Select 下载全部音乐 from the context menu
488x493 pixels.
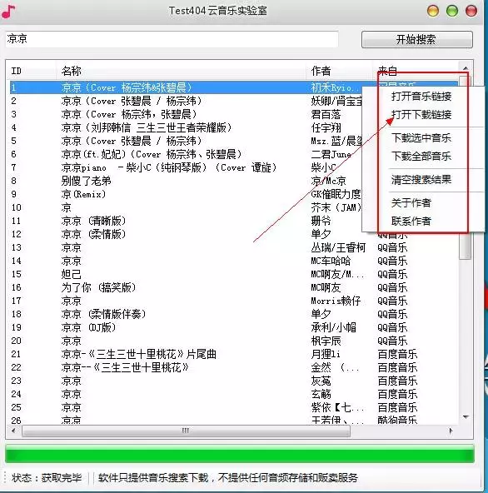(421, 156)
